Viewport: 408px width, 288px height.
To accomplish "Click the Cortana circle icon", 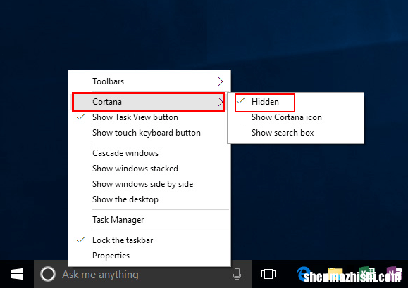I will click(48, 274).
